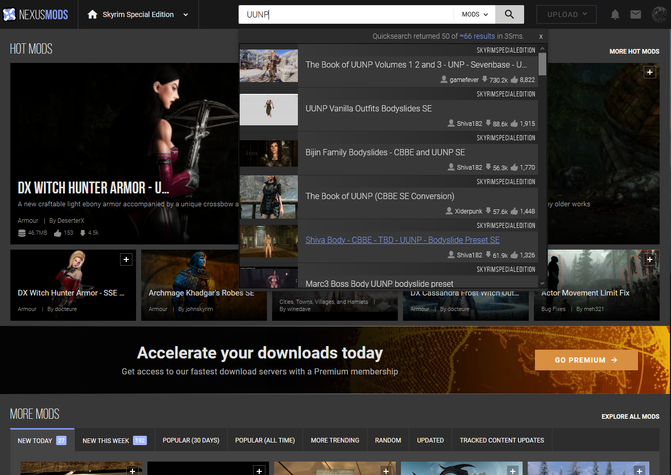Click the downloads icon showing 4.5k
This screenshot has height=475, width=671.
point(82,233)
